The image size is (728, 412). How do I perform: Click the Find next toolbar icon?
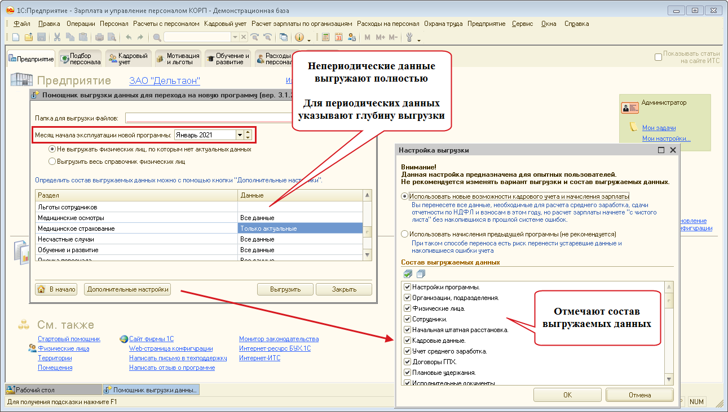(x=255, y=37)
